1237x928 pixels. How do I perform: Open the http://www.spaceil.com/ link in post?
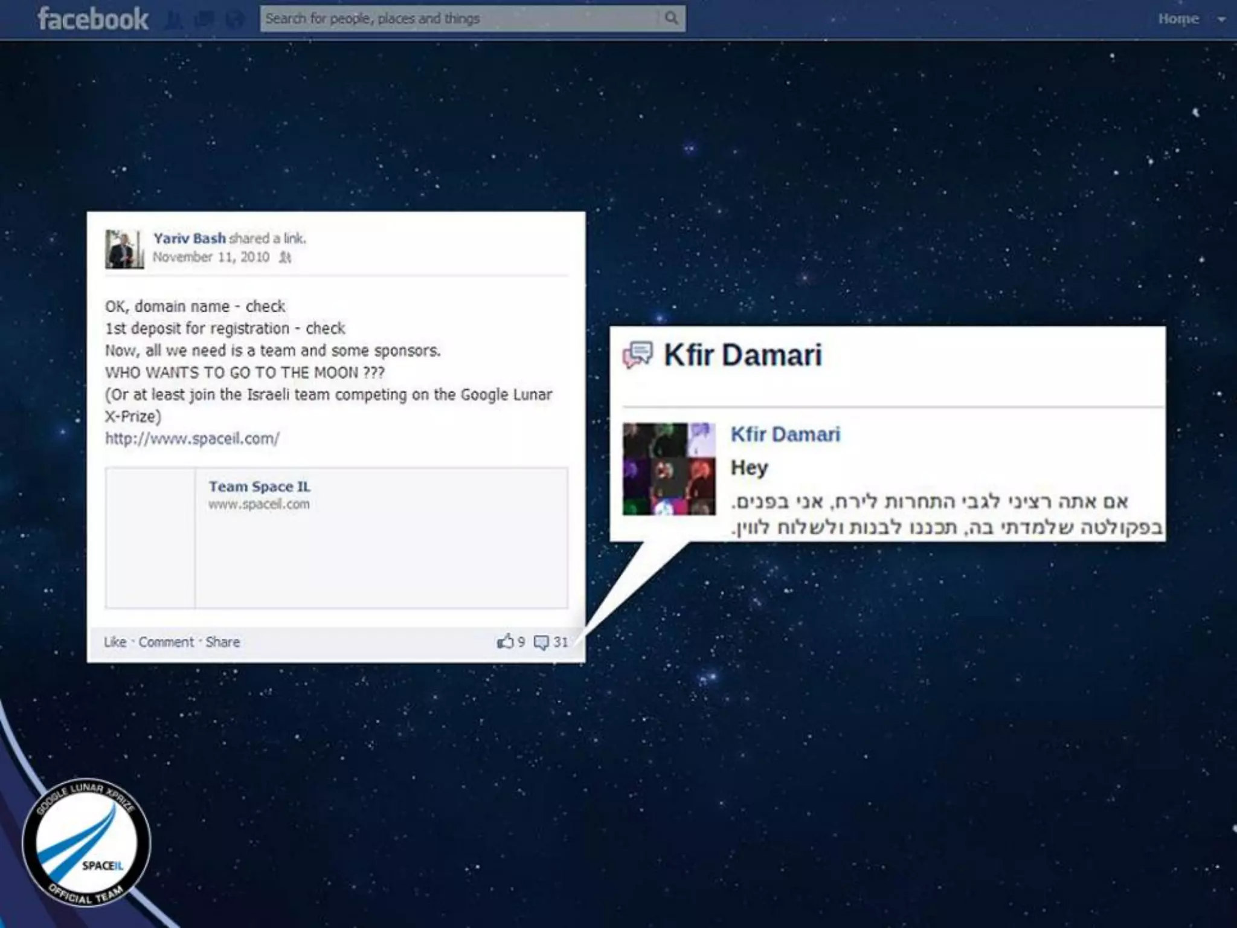(x=192, y=439)
